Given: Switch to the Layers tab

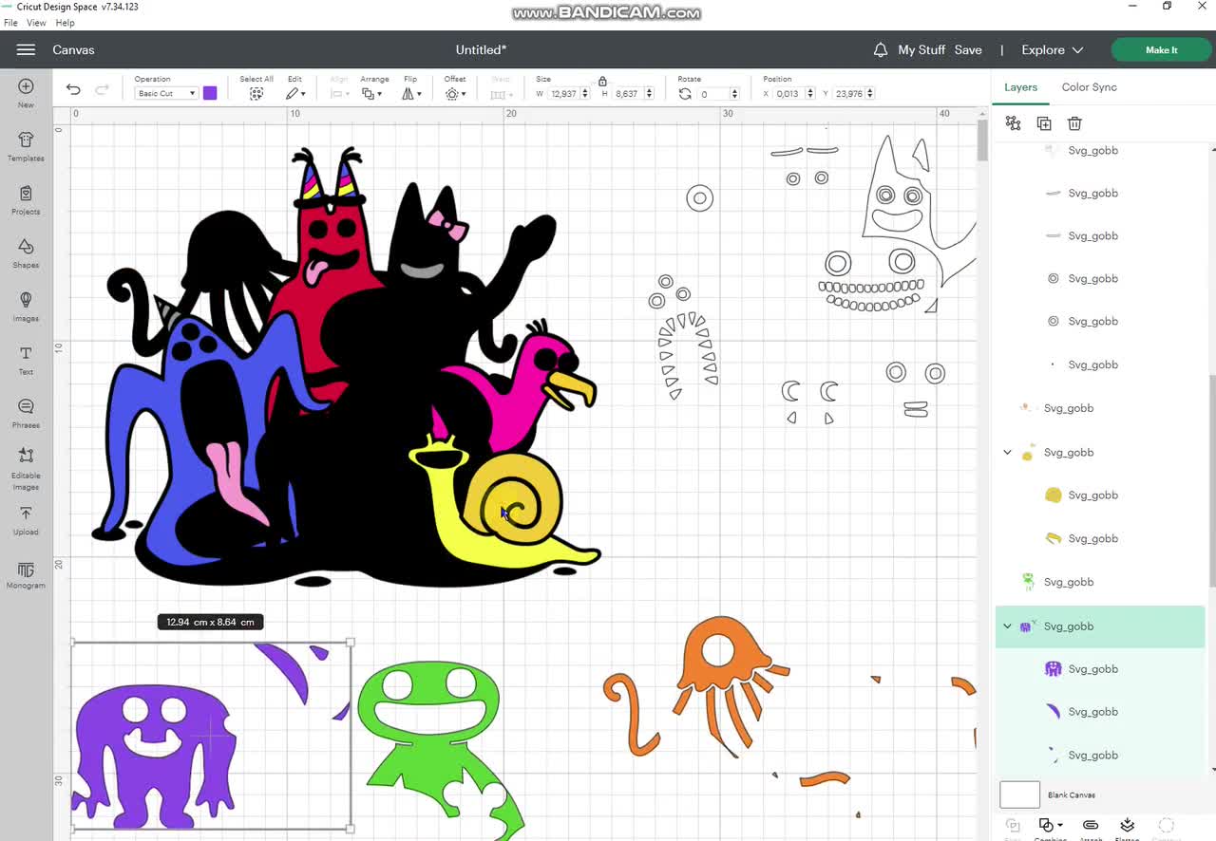Looking at the screenshot, I should pos(1020,87).
